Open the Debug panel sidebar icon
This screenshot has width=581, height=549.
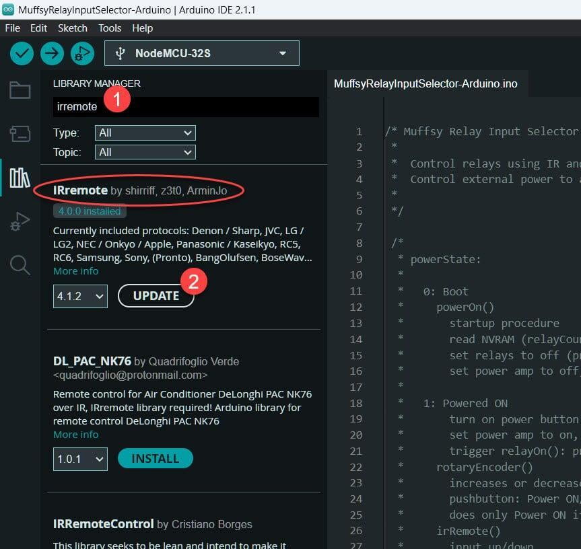(x=20, y=221)
